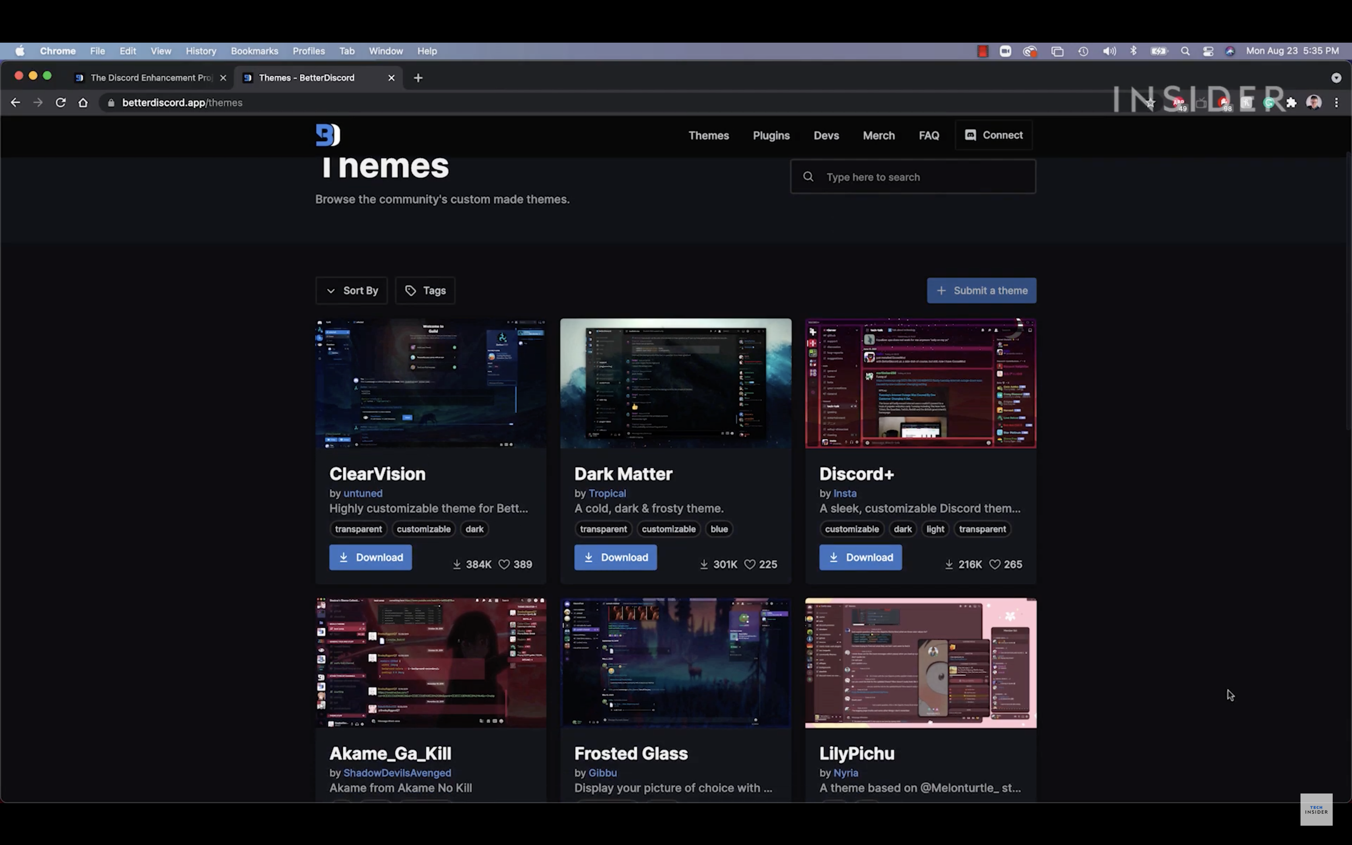Open the History menu in Chrome menu bar
1352x845 pixels.
tap(200, 51)
